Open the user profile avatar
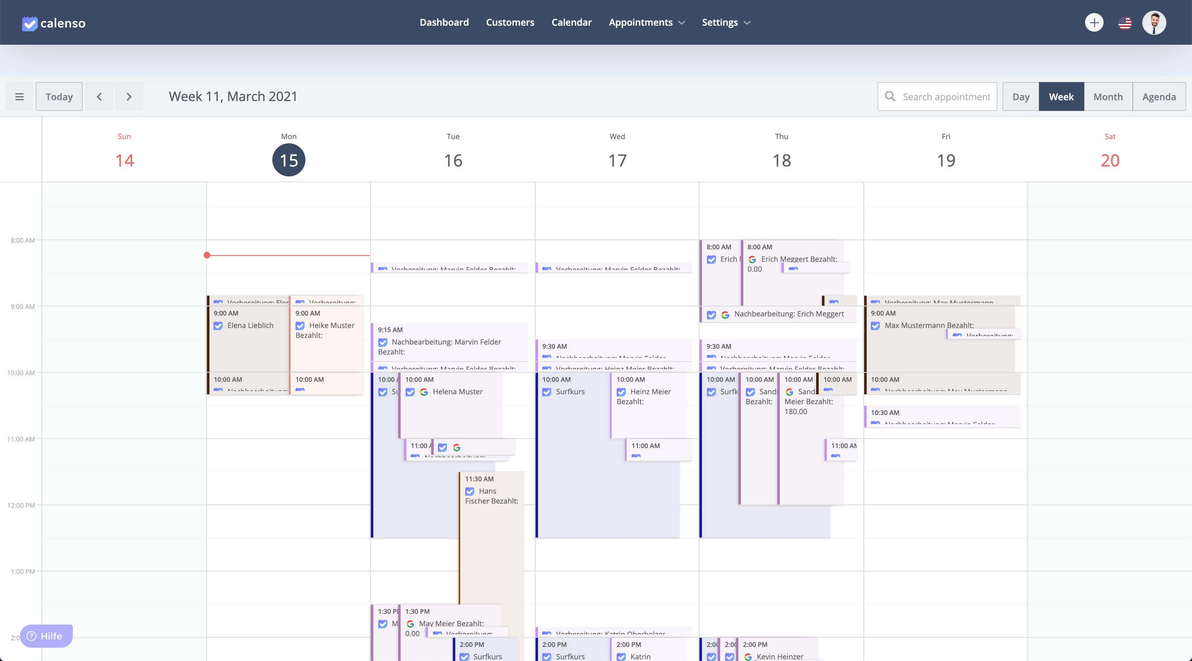This screenshot has width=1192, height=661. click(x=1154, y=22)
